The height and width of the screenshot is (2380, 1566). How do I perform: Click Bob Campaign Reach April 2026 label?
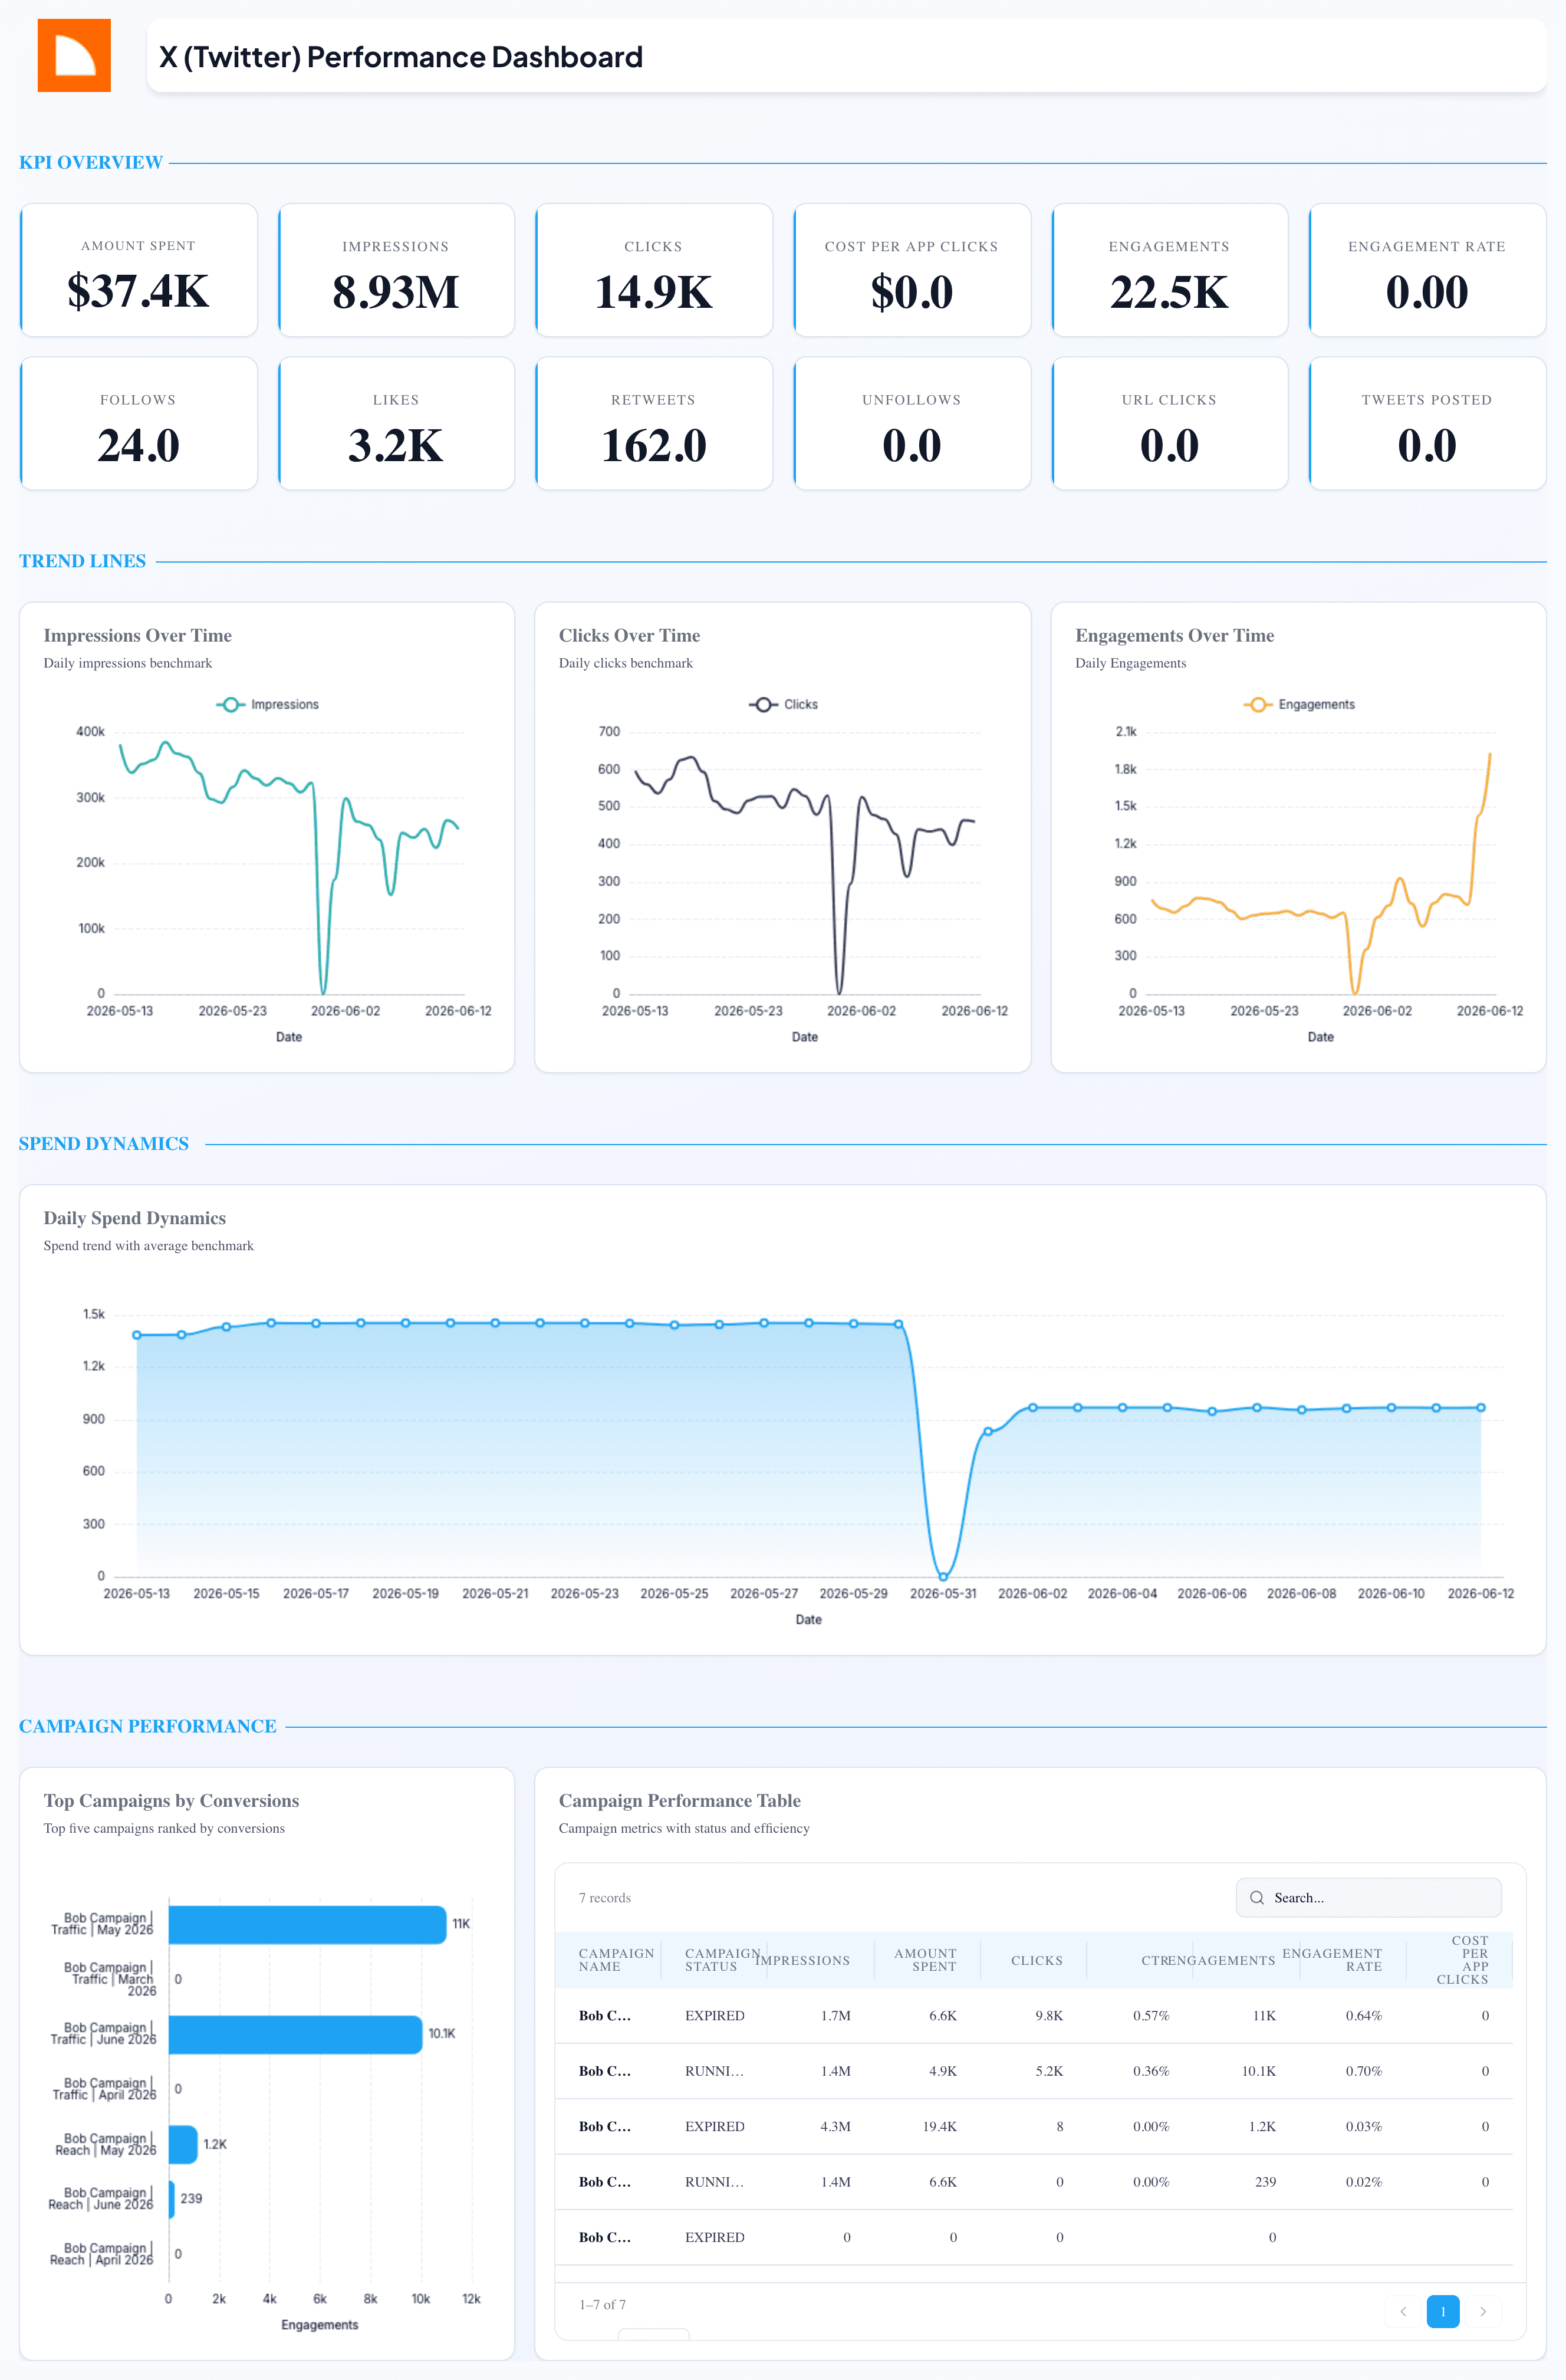click(102, 2254)
